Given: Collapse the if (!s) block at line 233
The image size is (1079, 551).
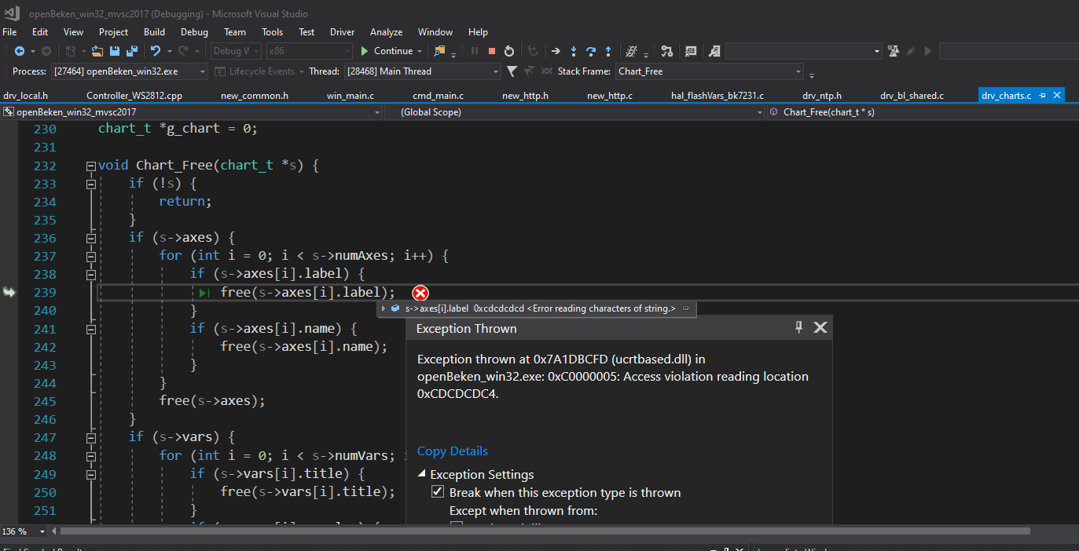Looking at the screenshot, I should tap(91, 184).
